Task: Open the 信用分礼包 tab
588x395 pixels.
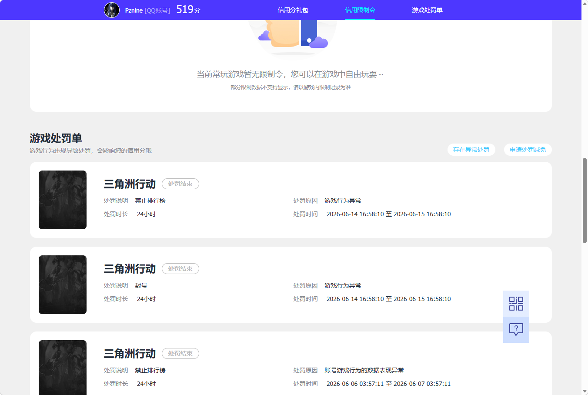Action: pos(293,10)
